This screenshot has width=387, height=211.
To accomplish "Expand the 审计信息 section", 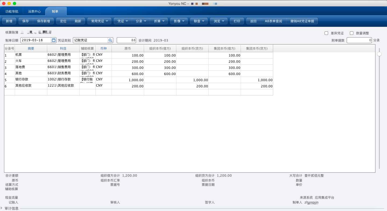I will click(x=2, y=208).
